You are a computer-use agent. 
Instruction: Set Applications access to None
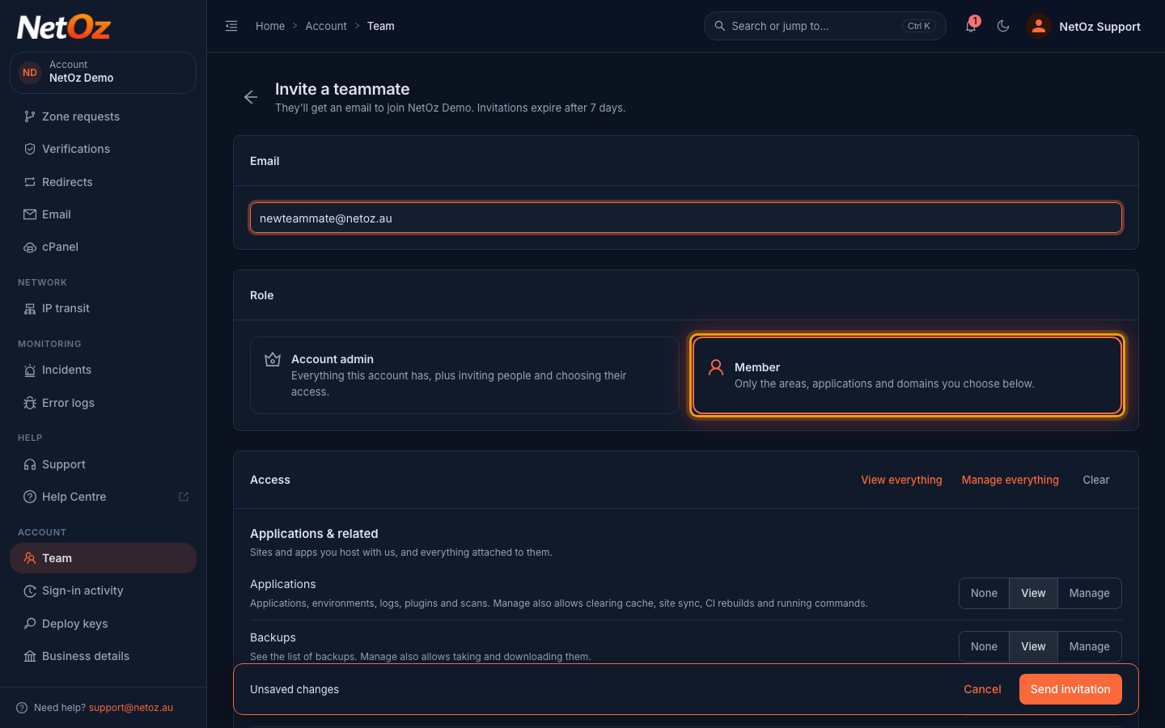(x=984, y=593)
